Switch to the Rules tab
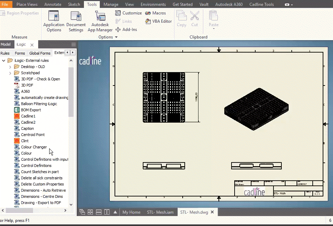Viewport: 333px width, 226px height. (5, 53)
